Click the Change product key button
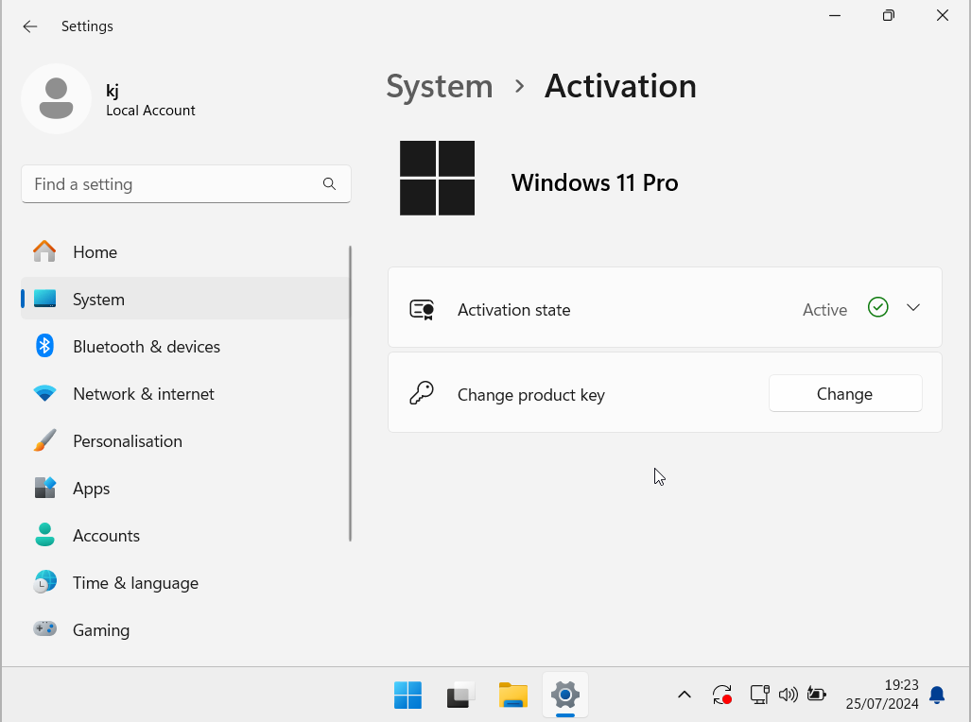The image size is (971, 722). pyautogui.click(x=845, y=393)
